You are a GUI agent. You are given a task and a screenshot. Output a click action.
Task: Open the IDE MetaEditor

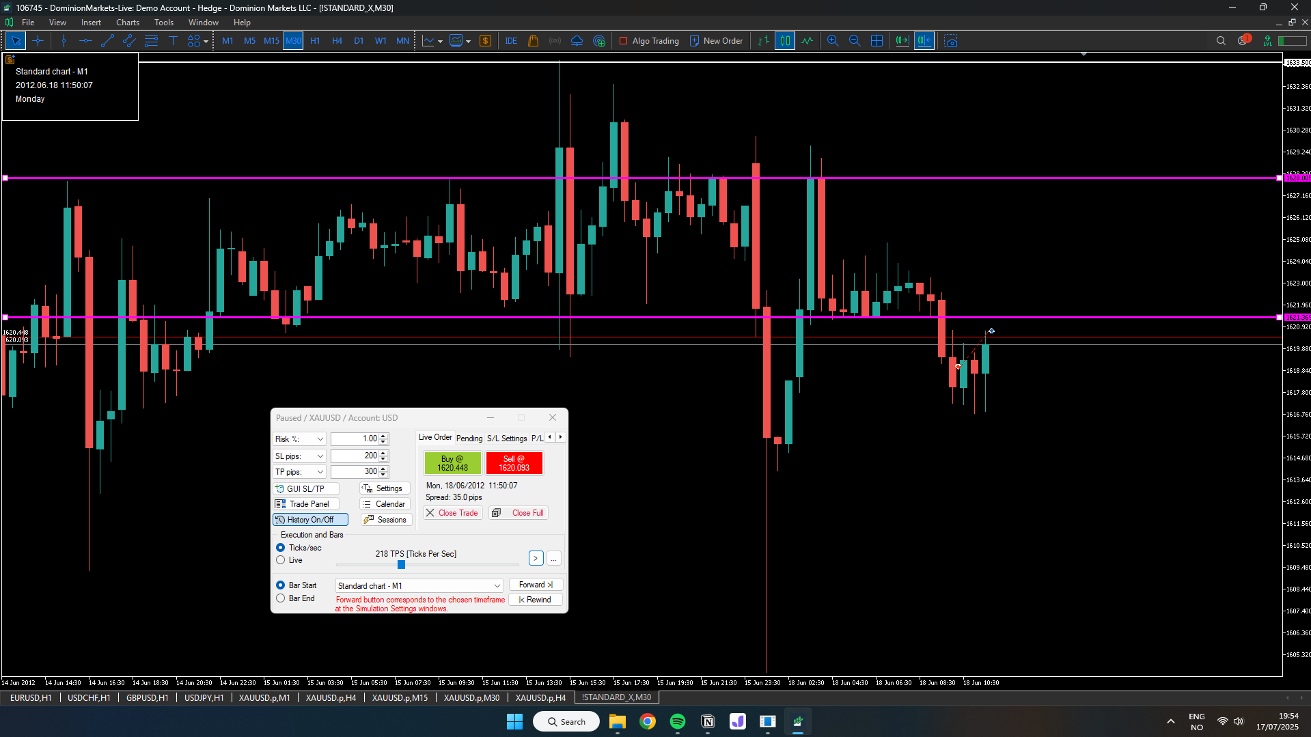pos(511,41)
